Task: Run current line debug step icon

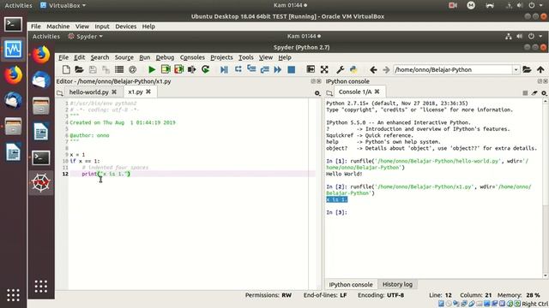Action: click(238, 69)
